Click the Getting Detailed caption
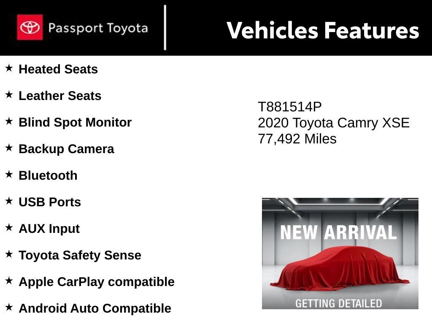Image resolution: width=432 pixels, height=324 pixels. click(x=338, y=303)
